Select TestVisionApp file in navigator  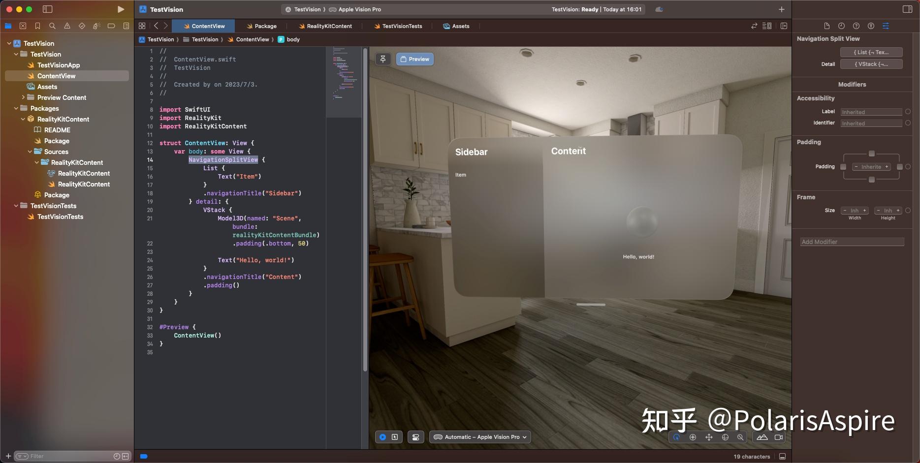click(x=58, y=65)
